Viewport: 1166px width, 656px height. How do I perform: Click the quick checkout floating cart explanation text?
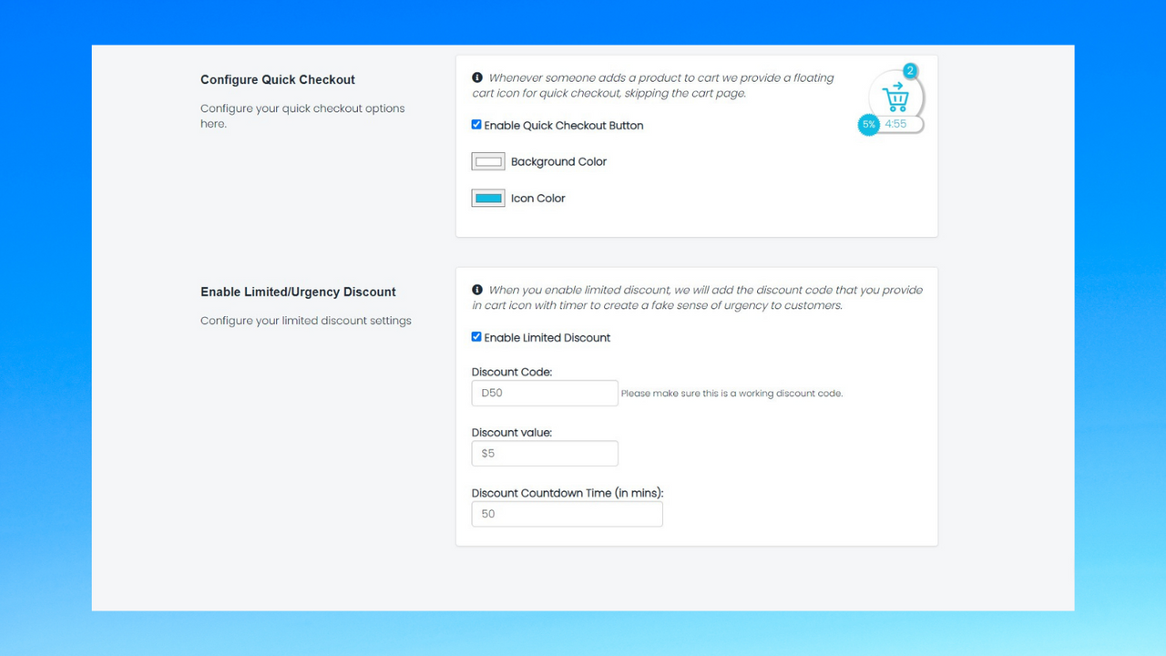653,86
